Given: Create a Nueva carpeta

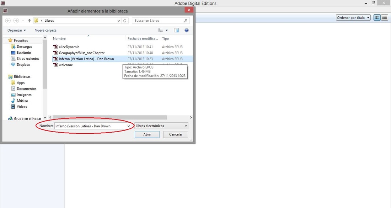Looking at the screenshot, I should point(45,30).
